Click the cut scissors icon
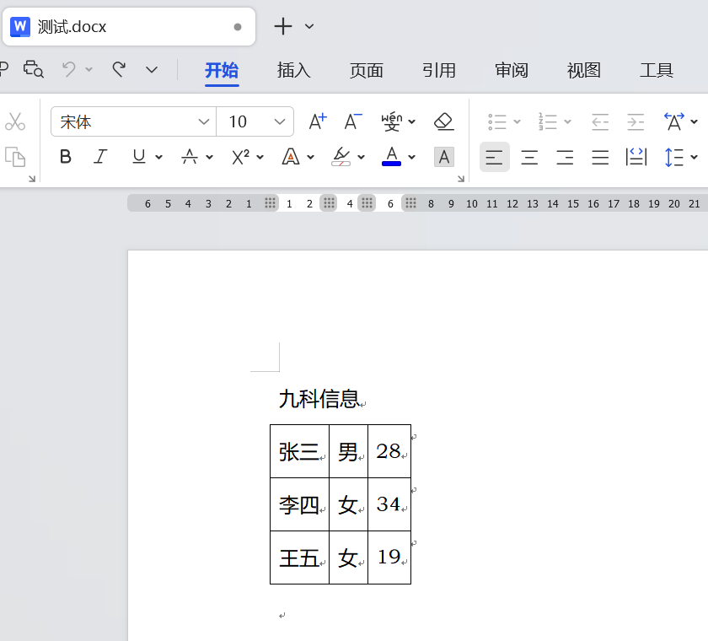Screen dimensions: 708x641 (15, 121)
